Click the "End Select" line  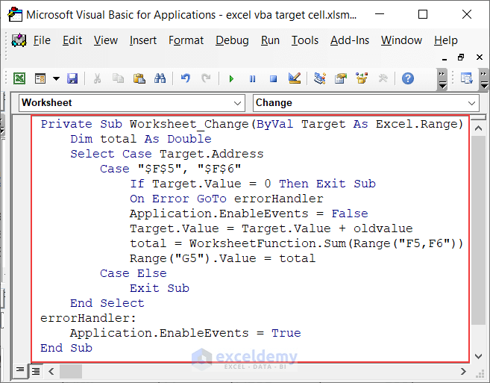pyautogui.click(x=107, y=303)
